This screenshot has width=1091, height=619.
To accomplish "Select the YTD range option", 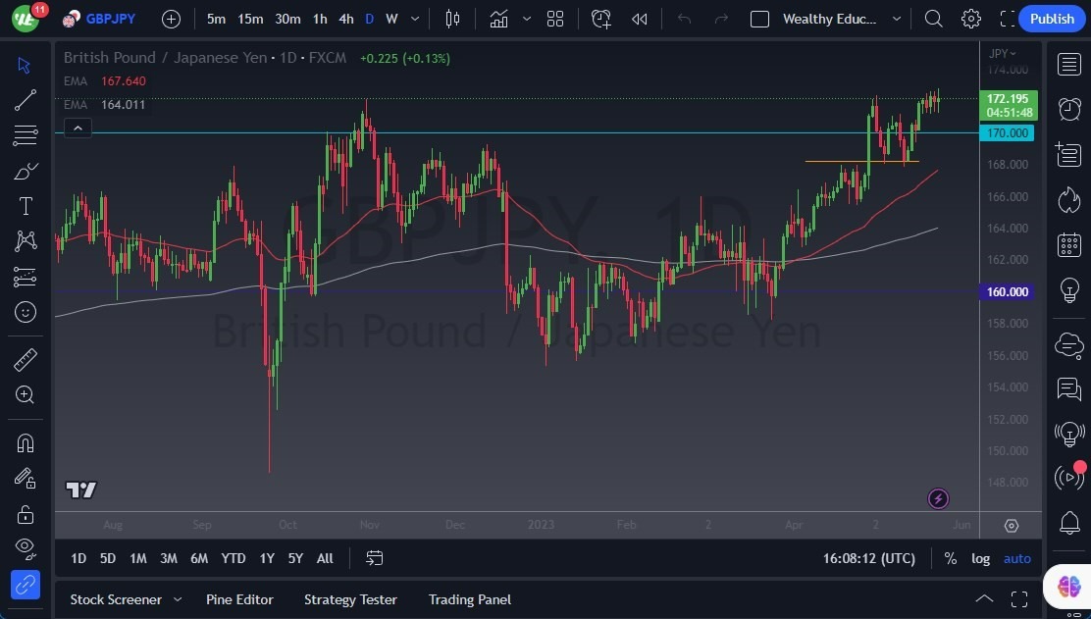I will [233, 558].
